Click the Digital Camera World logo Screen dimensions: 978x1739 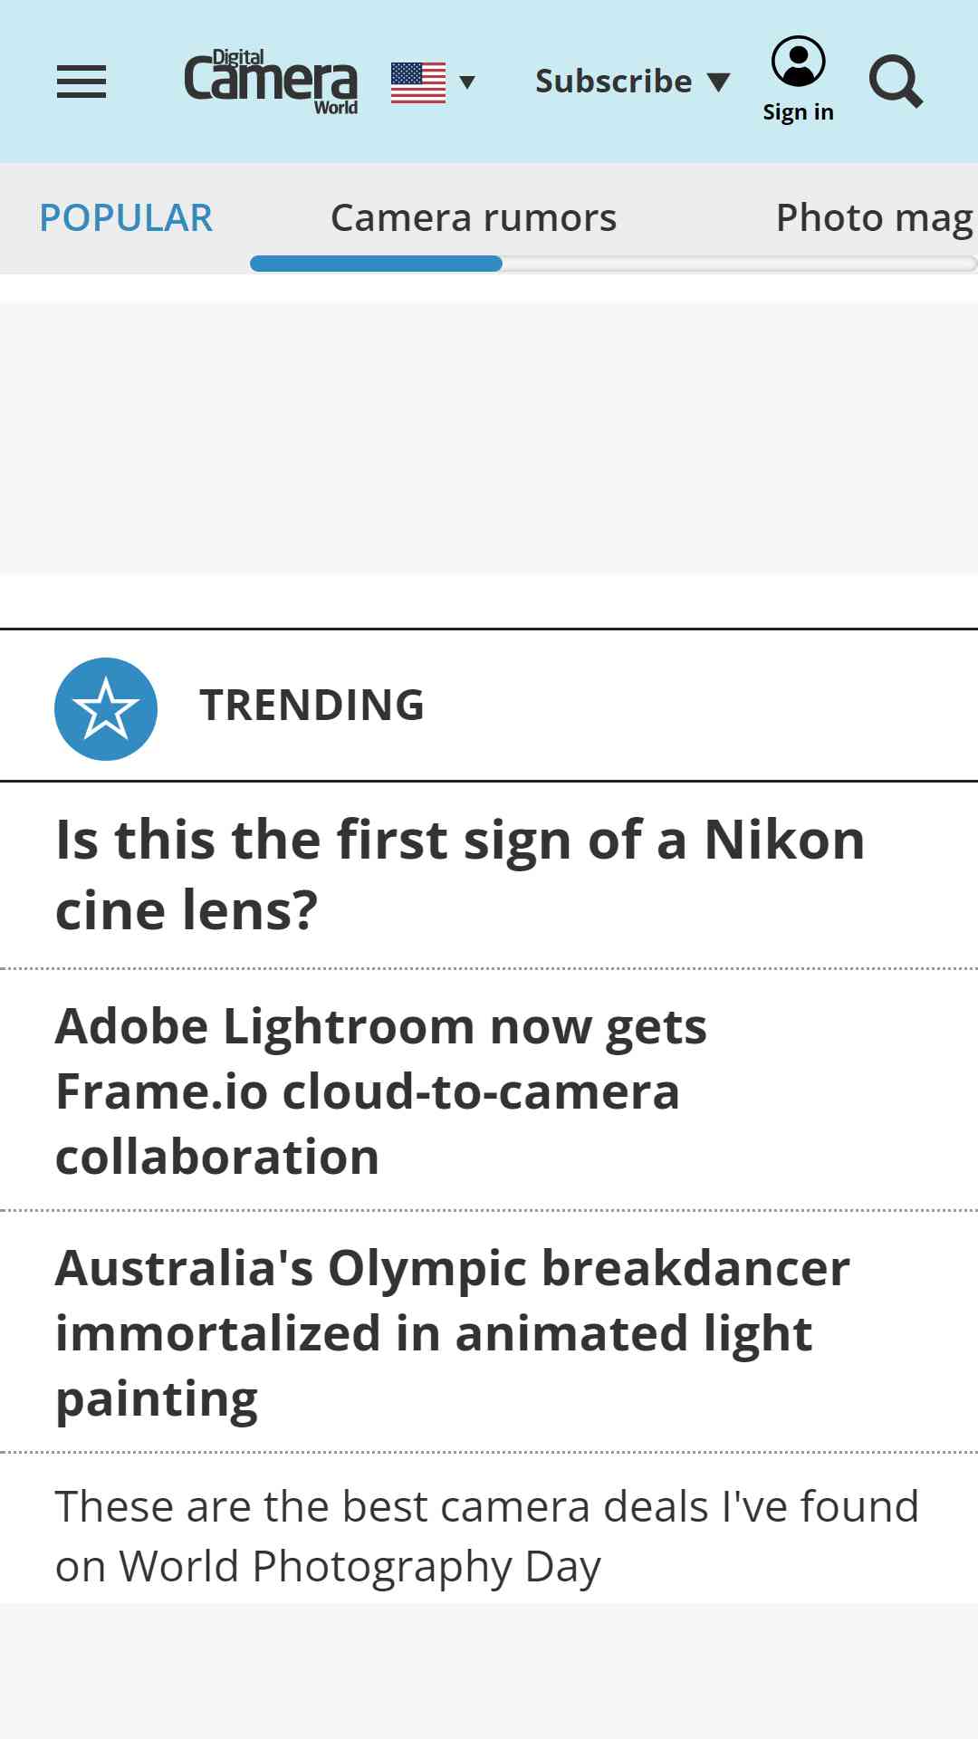[271, 82]
